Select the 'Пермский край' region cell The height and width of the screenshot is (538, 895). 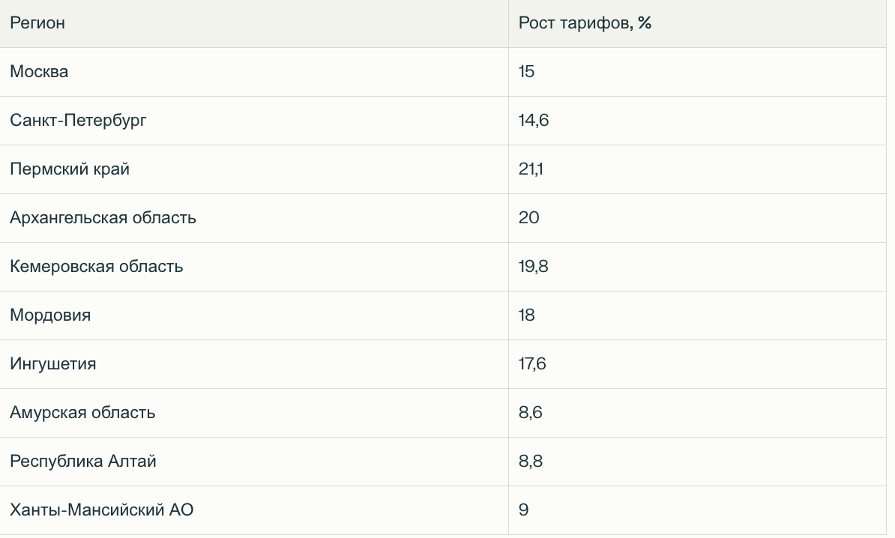70,169
